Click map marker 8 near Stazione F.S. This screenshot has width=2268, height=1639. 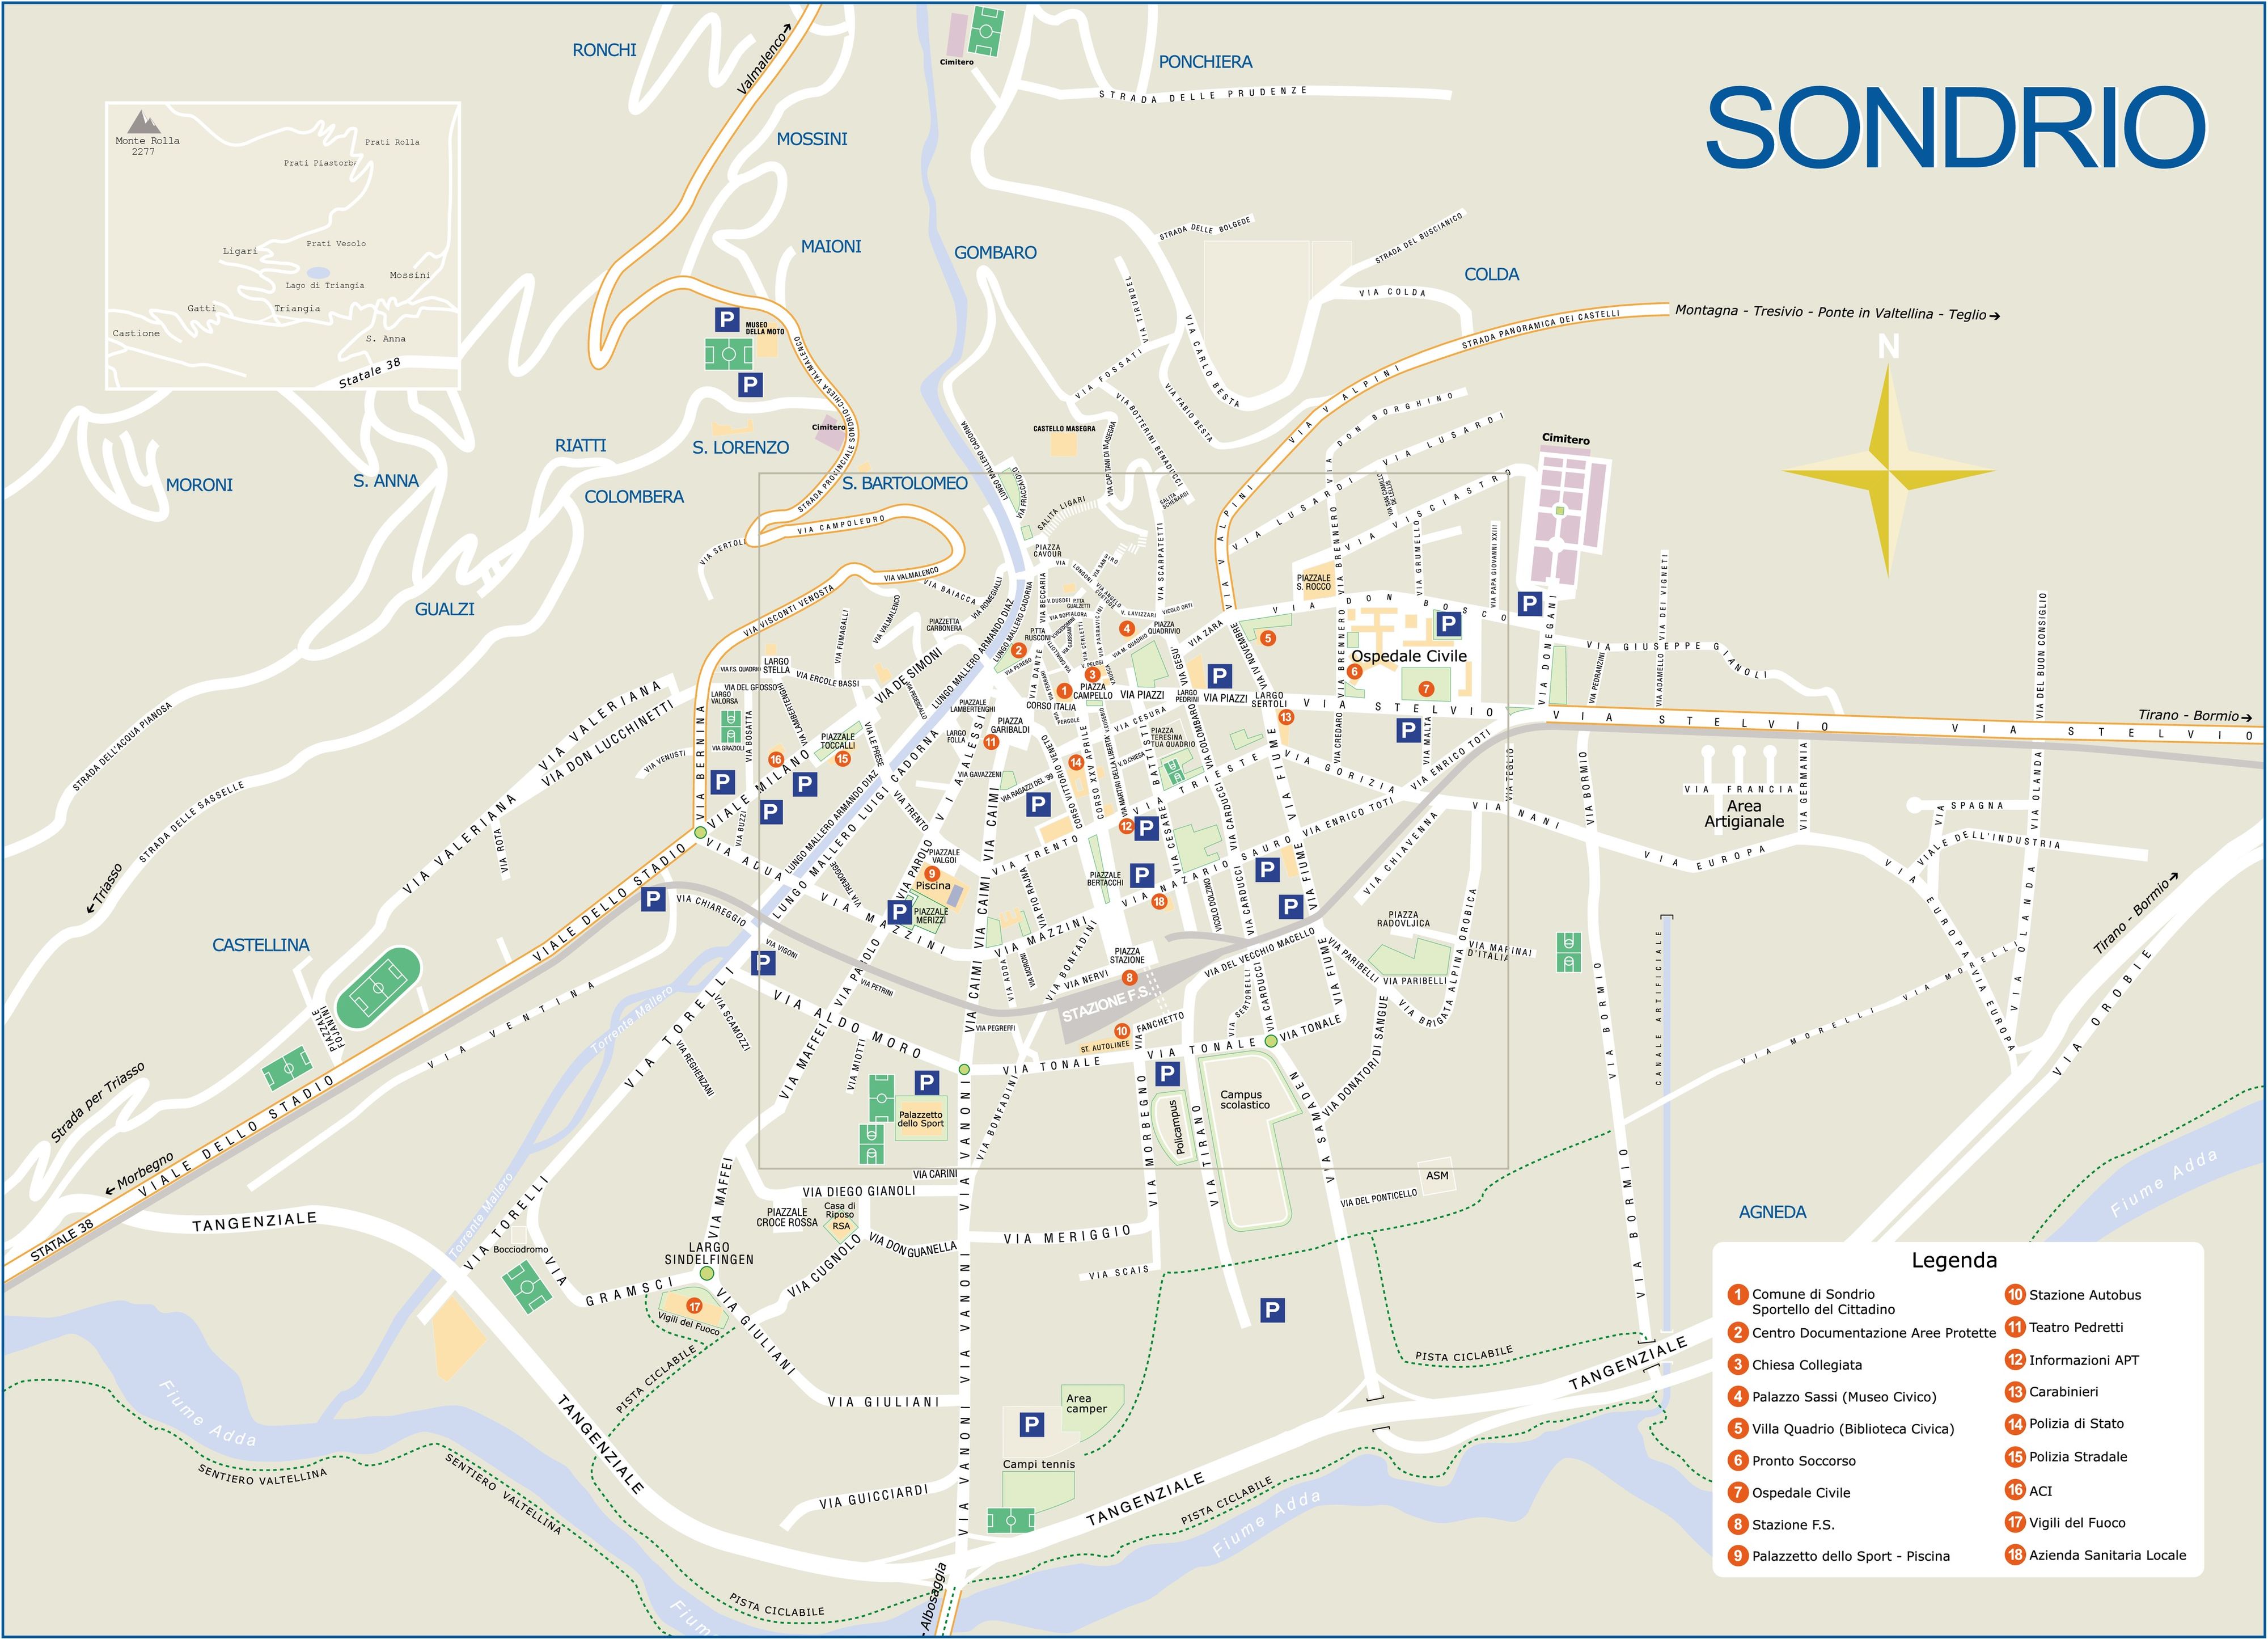pos(1129,977)
